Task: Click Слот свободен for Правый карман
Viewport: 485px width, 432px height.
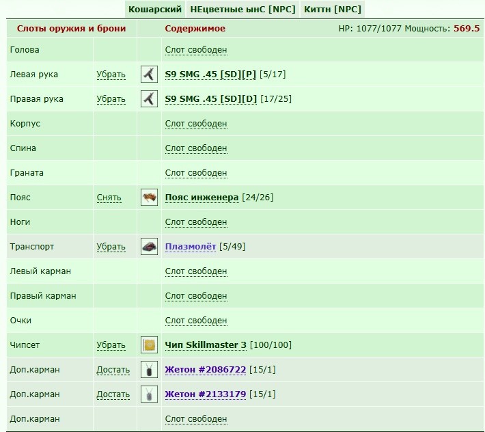Action: click(x=196, y=296)
